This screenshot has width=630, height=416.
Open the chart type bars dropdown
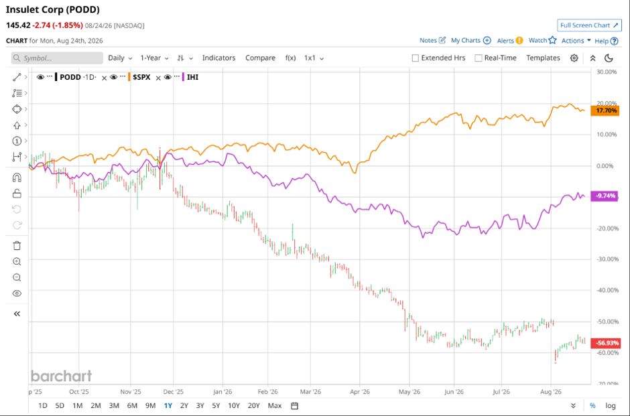click(185, 58)
